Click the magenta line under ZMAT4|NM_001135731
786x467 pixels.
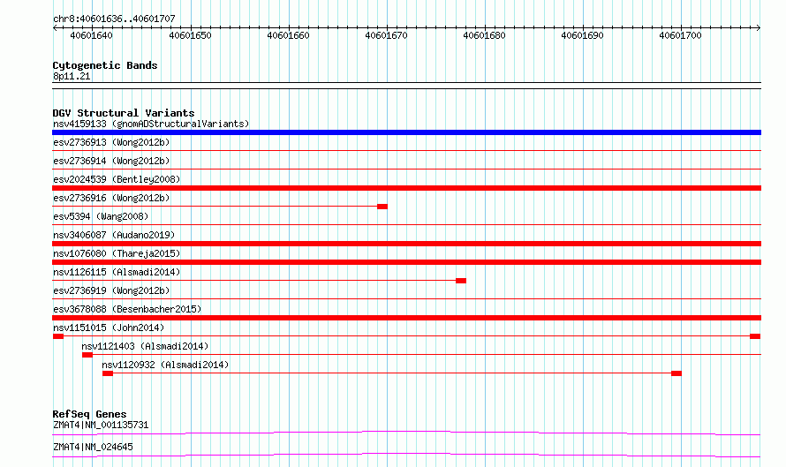coord(406,433)
